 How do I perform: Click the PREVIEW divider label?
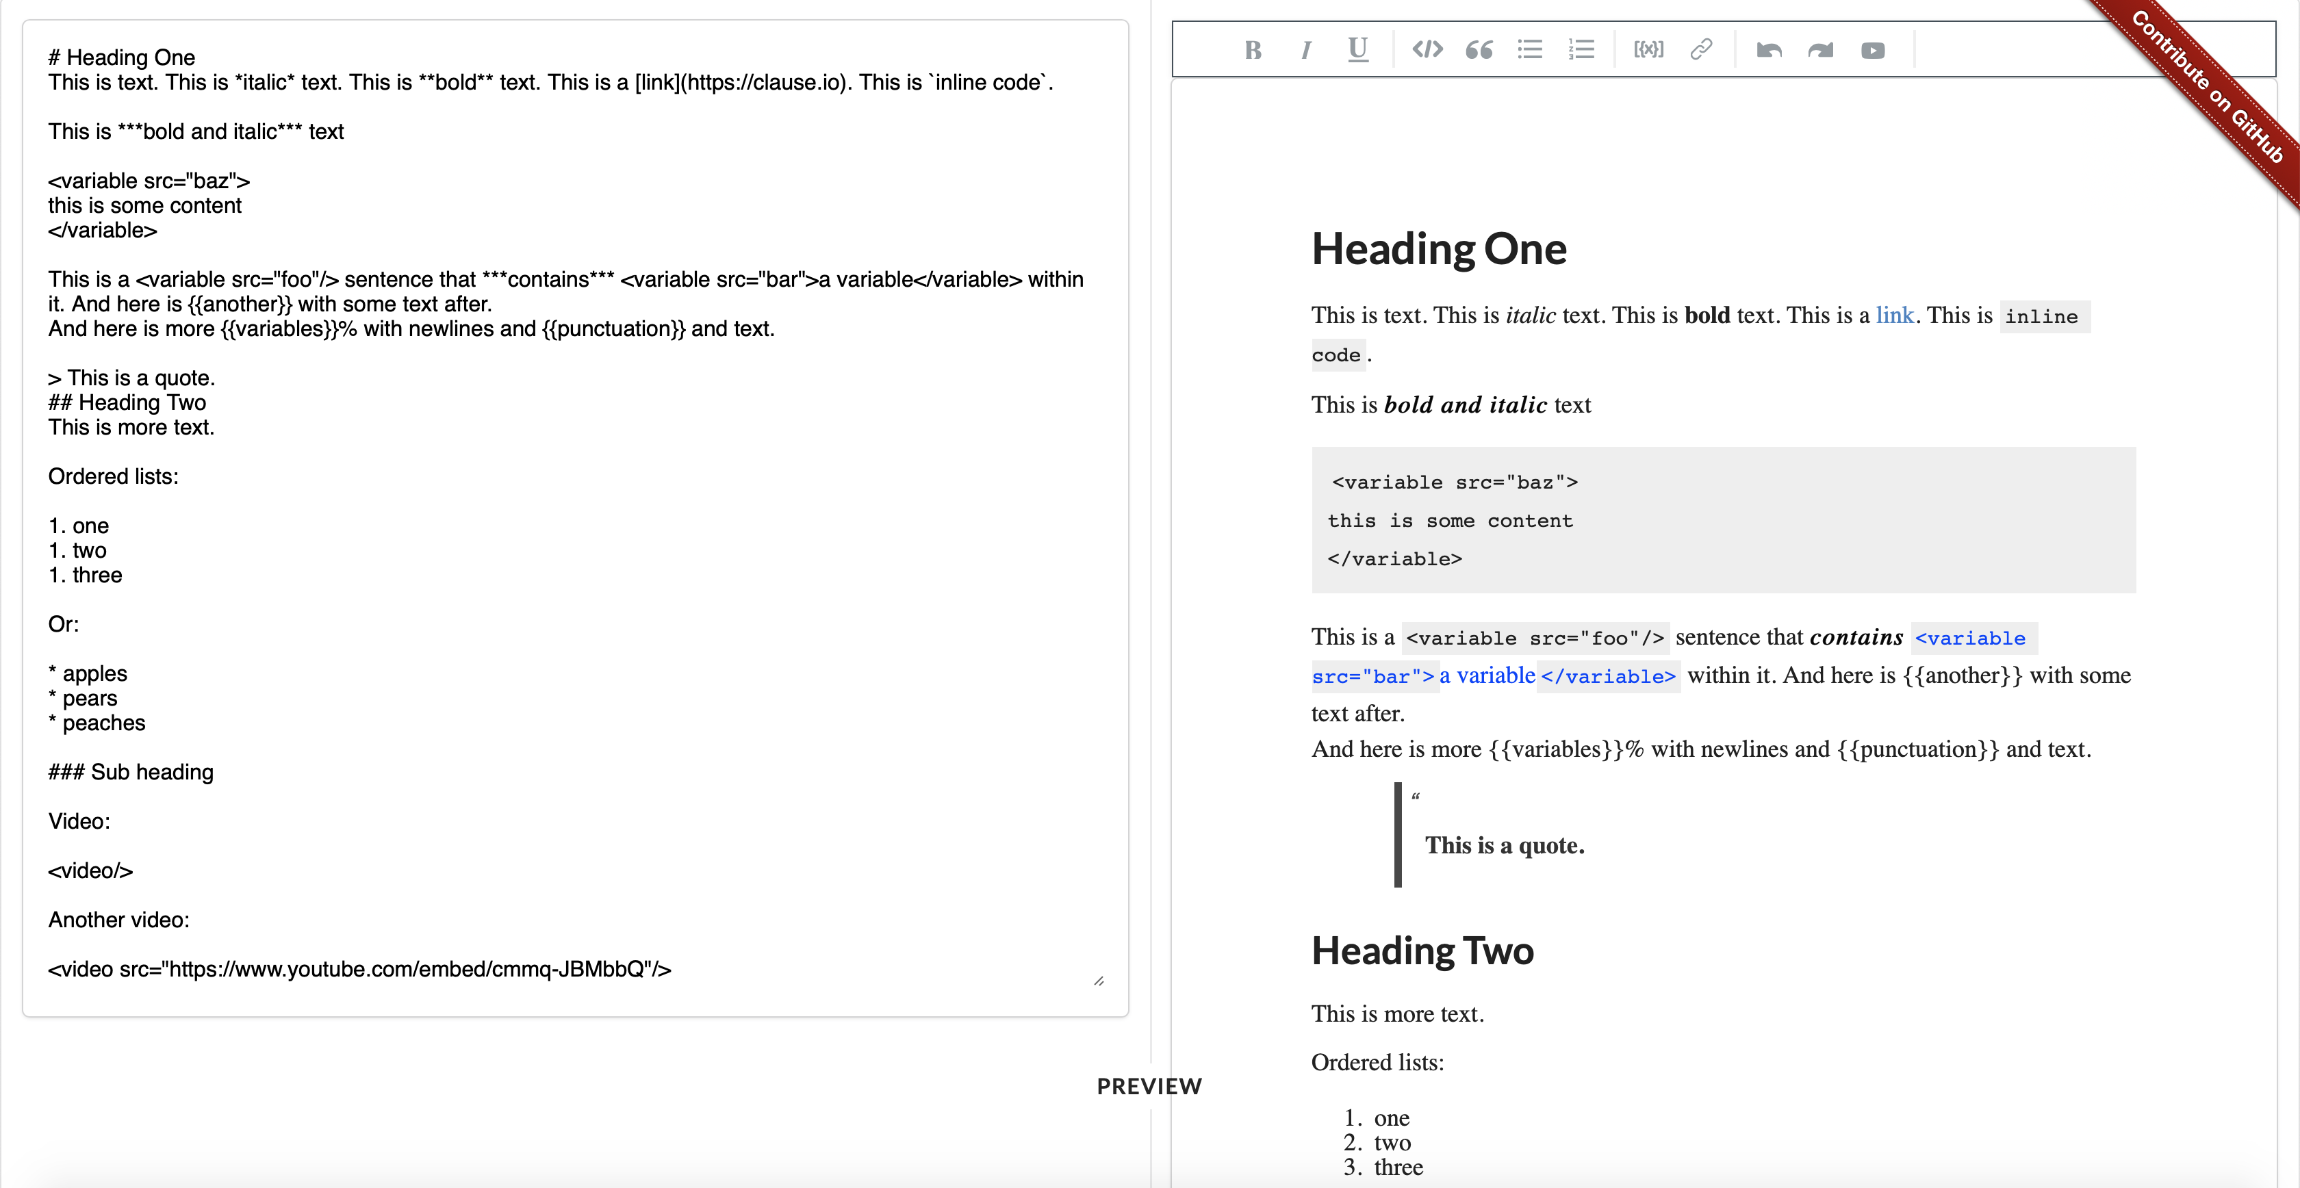tap(1149, 1086)
